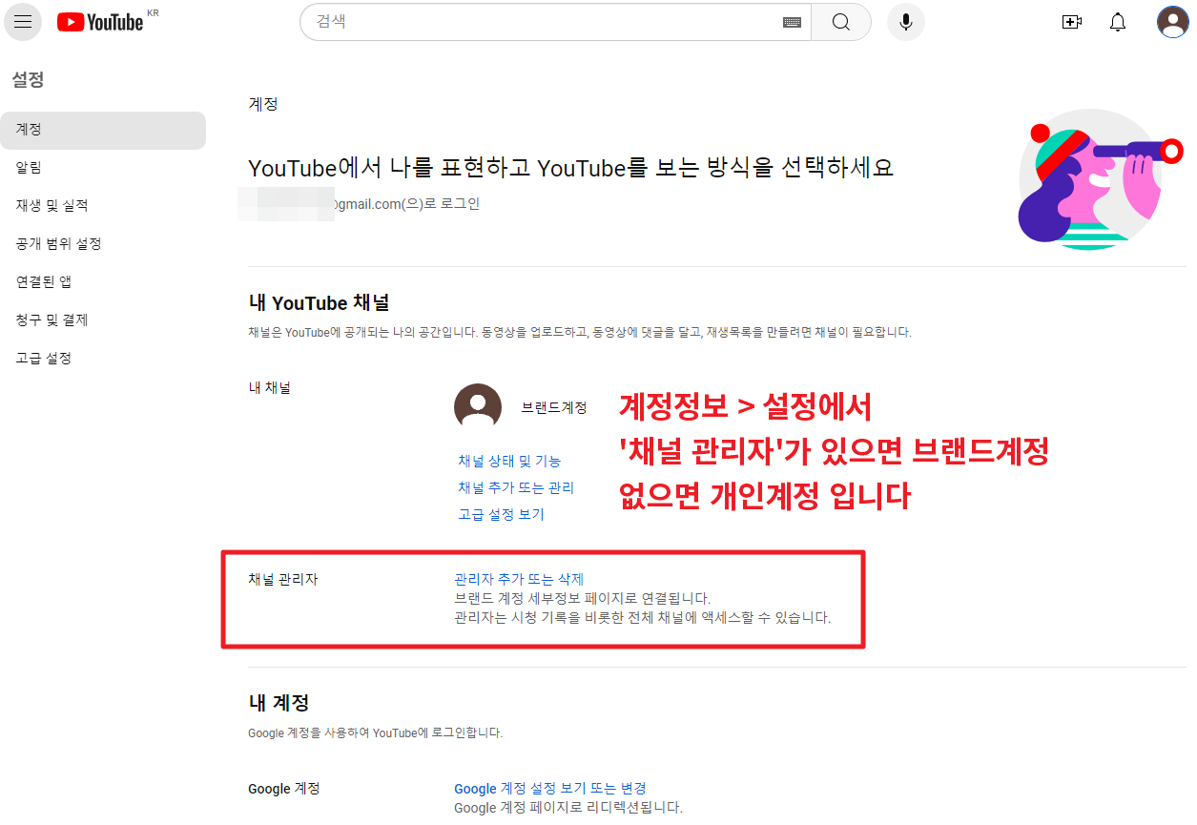1197x825 pixels.
Task: Click the 내 YouTube 채널 heading
Action: tap(319, 303)
